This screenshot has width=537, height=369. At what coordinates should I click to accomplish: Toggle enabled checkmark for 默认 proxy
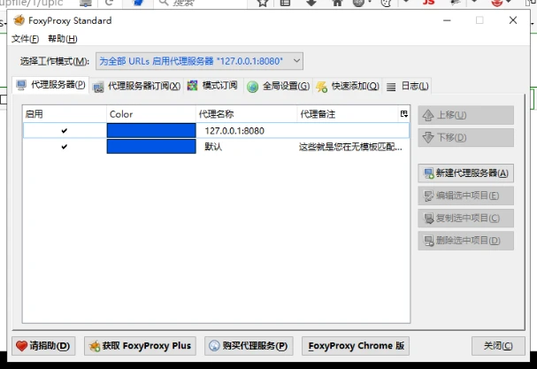[64, 147]
